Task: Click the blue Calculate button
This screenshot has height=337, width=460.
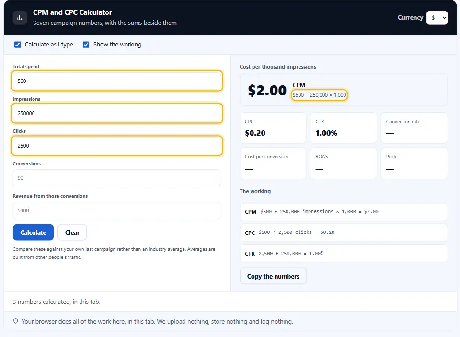Action: (33, 232)
